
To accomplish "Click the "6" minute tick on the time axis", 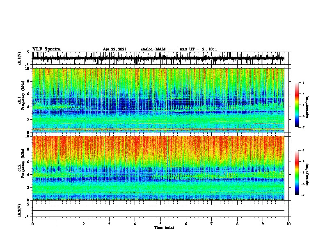I will (186, 224).
